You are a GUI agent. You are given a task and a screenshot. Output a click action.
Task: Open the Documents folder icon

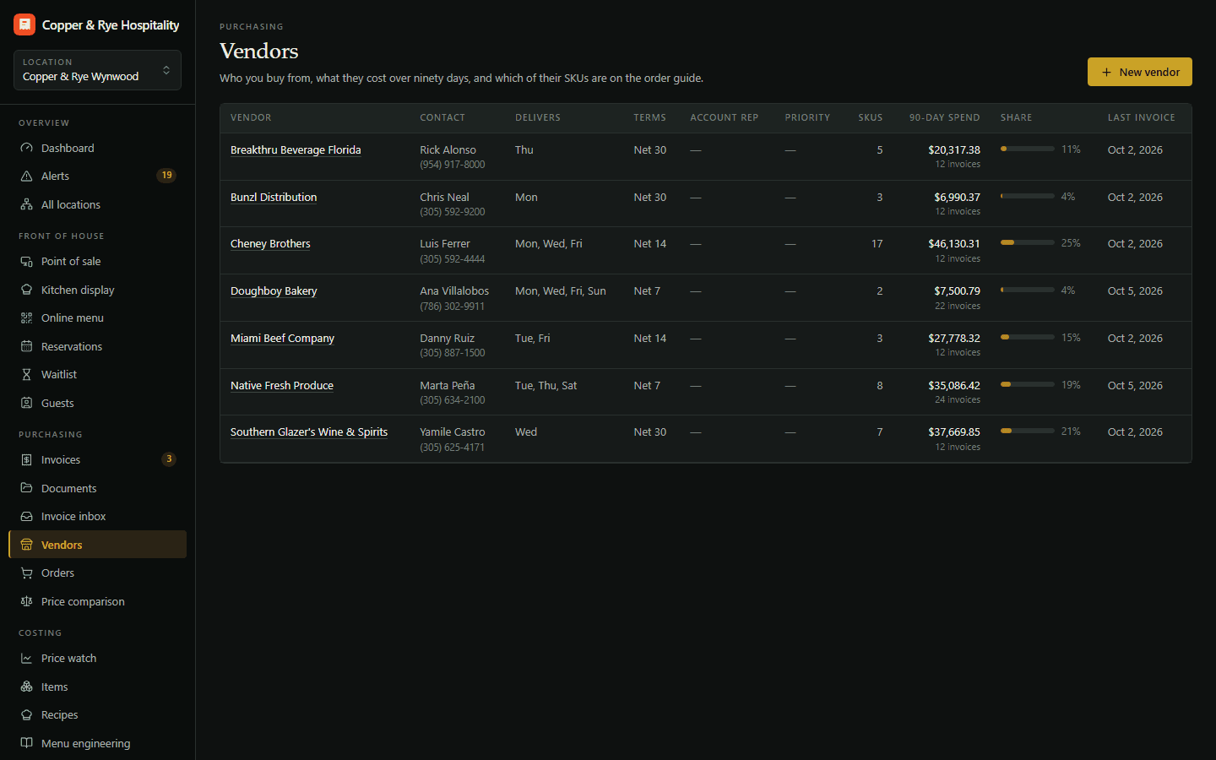pos(26,488)
